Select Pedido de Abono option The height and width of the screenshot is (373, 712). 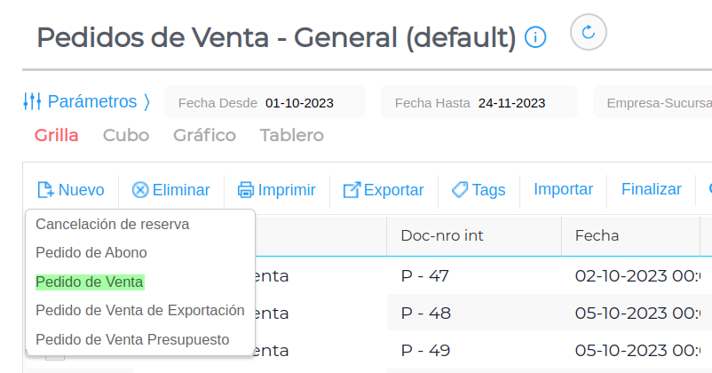(91, 252)
